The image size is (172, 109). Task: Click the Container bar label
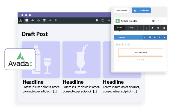pyautogui.click(x=121, y=37)
